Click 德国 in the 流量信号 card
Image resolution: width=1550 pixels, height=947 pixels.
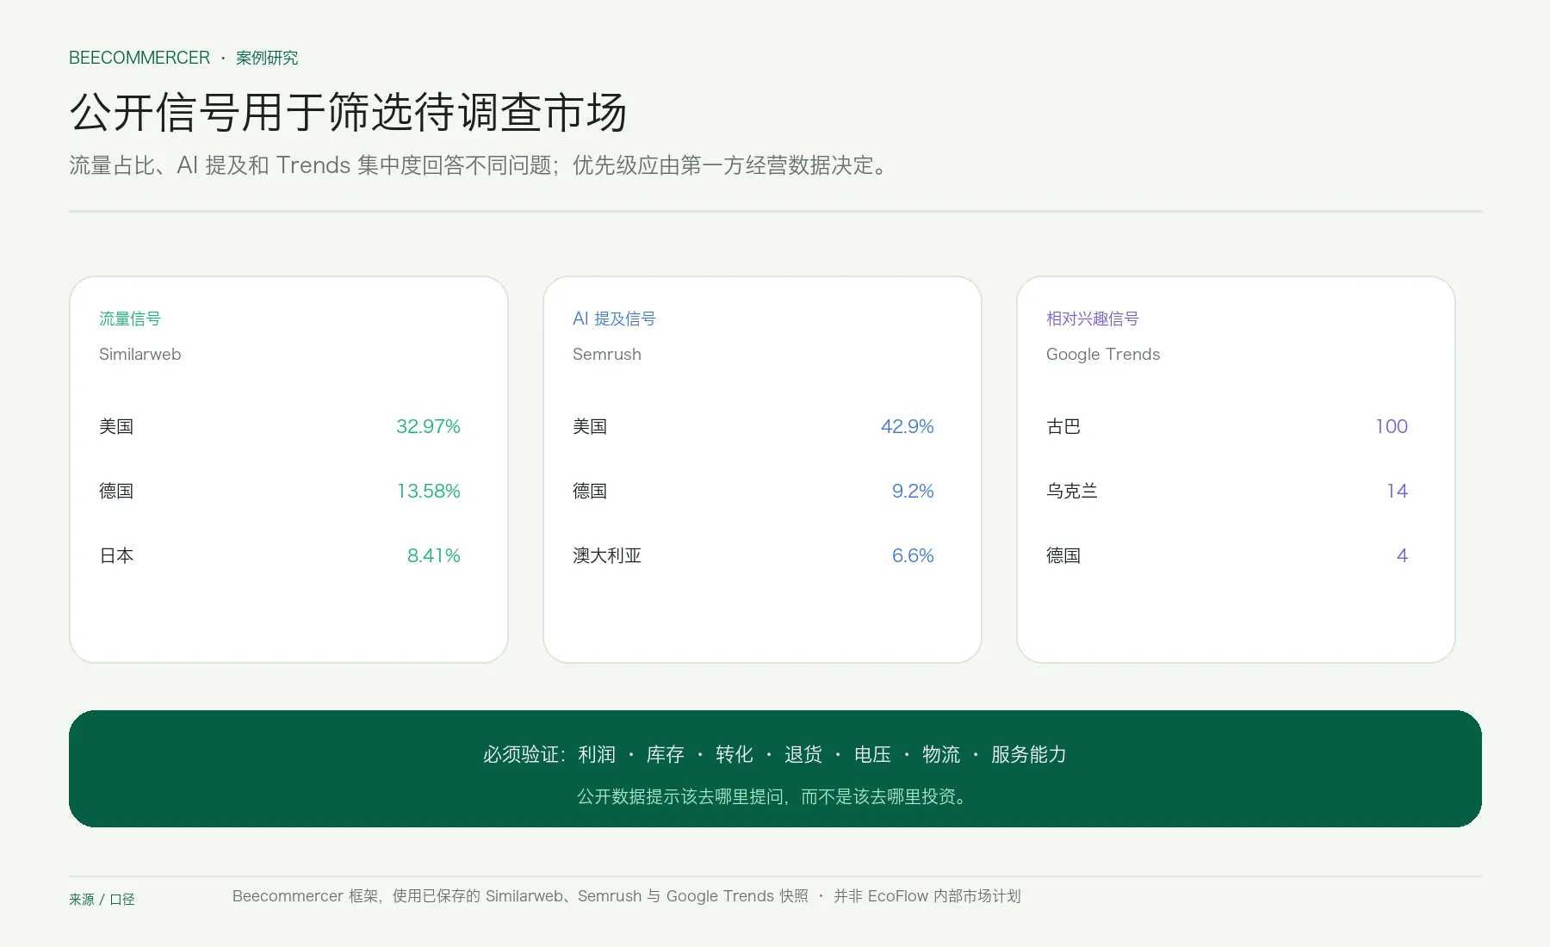(x=116, y=491)
